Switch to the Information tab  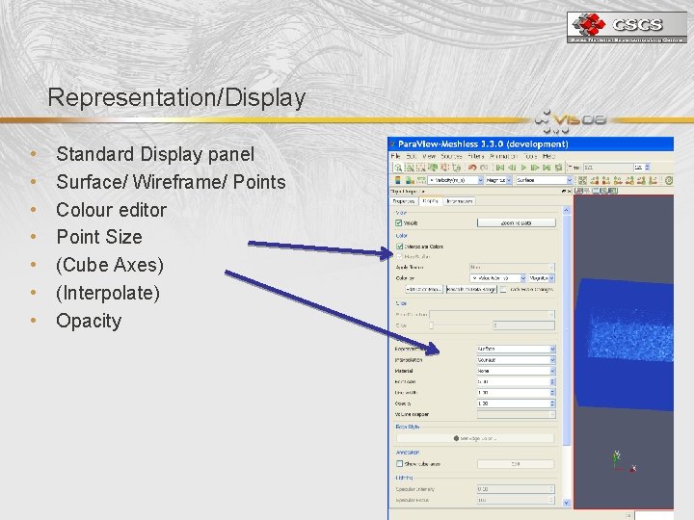tap(459, 201)
